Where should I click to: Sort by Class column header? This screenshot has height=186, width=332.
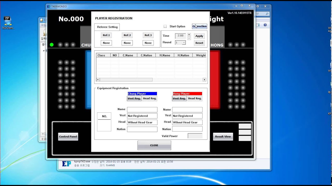[x=103, y=55]
